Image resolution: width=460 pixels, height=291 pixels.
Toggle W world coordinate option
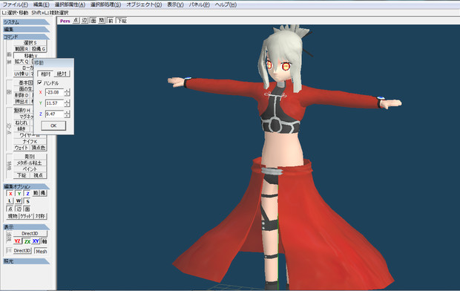point(19,201)
